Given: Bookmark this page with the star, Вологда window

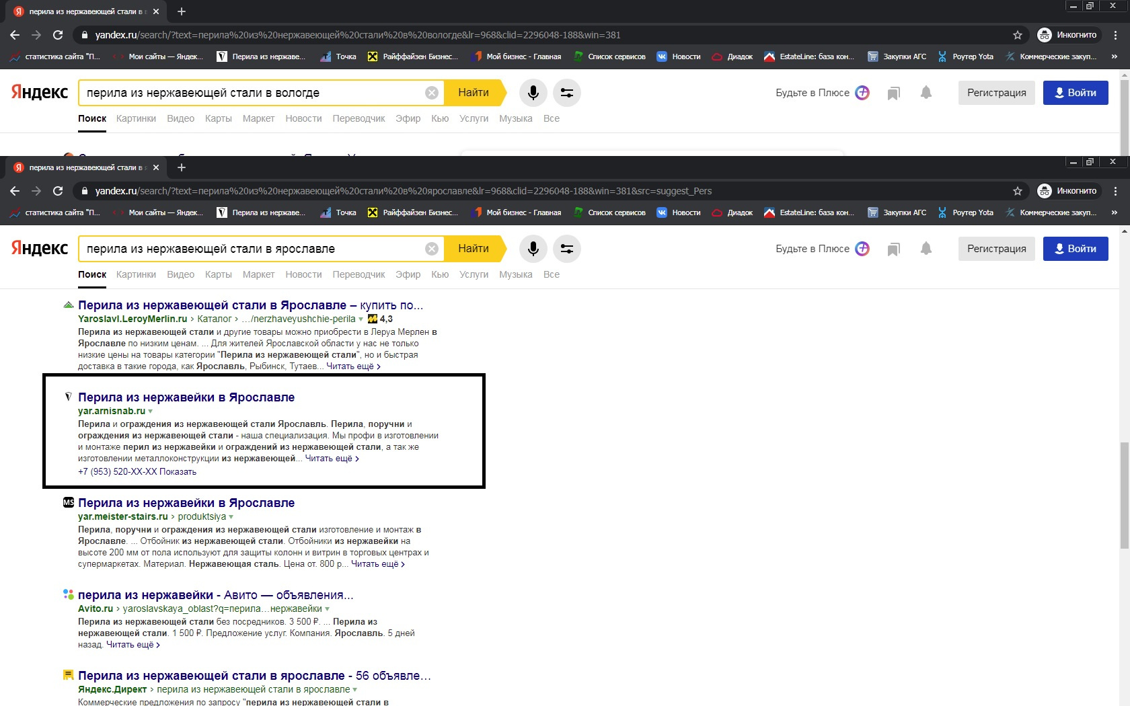Looking at the screenshot, I should (1018, 35).
